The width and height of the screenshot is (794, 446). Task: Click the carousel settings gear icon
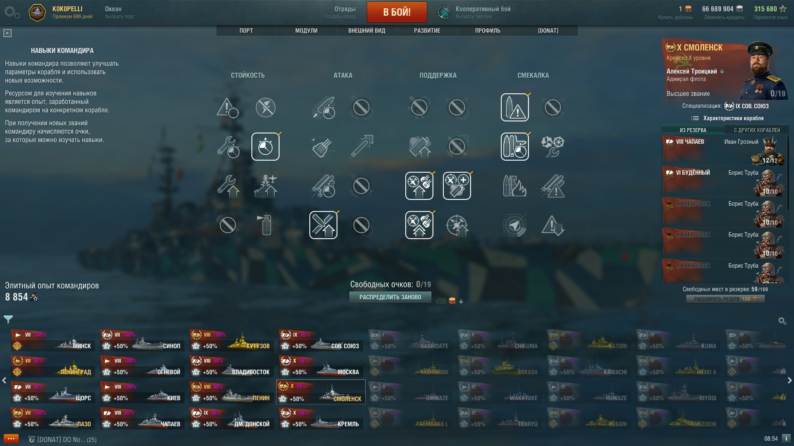click(x=782, y=321)
